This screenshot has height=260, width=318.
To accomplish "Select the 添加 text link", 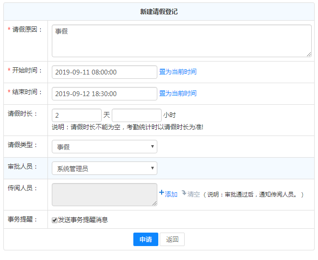I will click(171, 194).
